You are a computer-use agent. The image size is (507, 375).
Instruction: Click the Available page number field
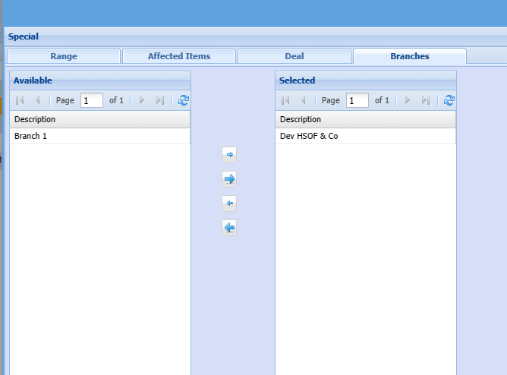coord(92,100)
